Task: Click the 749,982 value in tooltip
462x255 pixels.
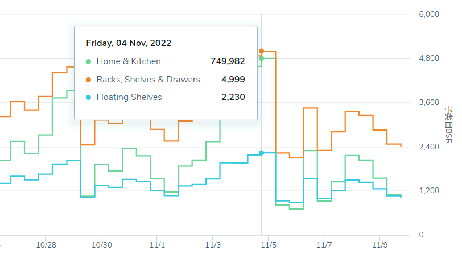Action: coord(228,61)
